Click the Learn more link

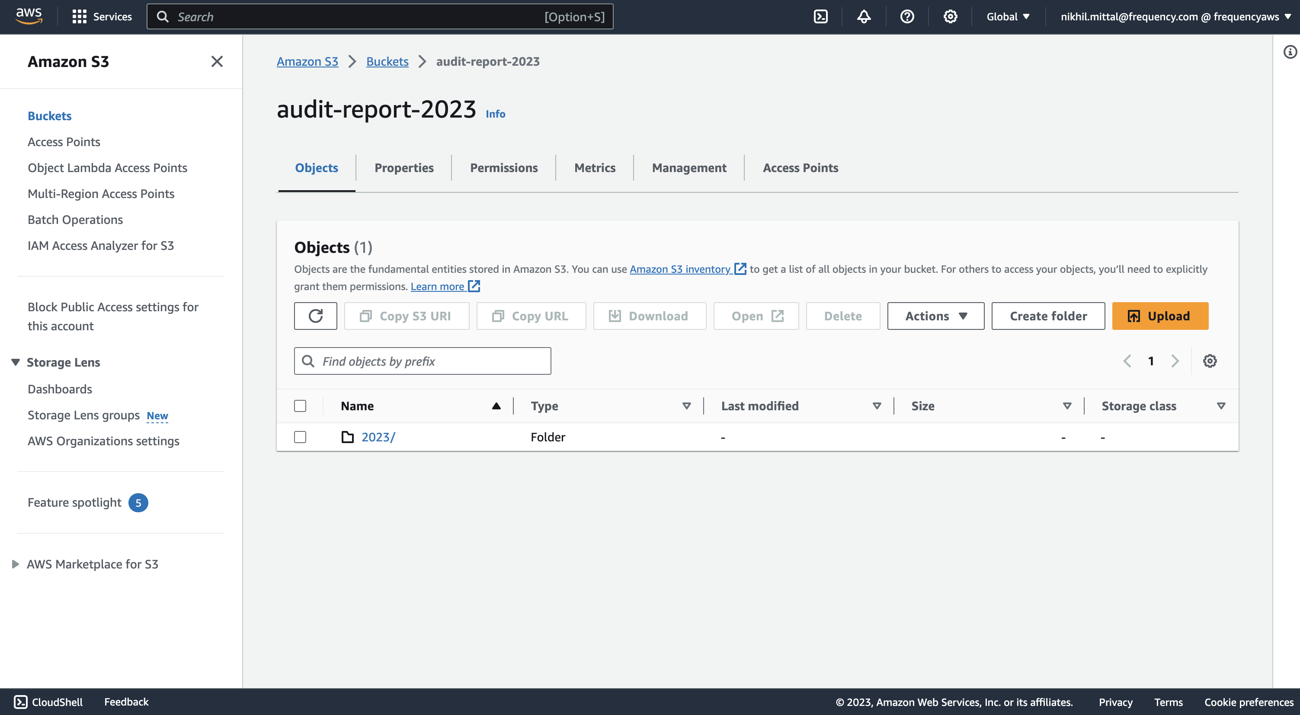[x=445, y=287]
